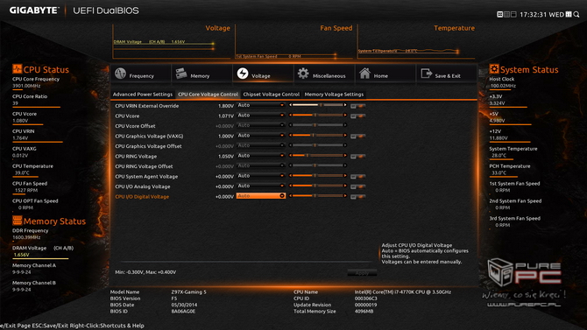The width and height of the screenshot is (587, 330).
Task: Click the CPU Vcore slider right arrow
Action: [345, 116]
